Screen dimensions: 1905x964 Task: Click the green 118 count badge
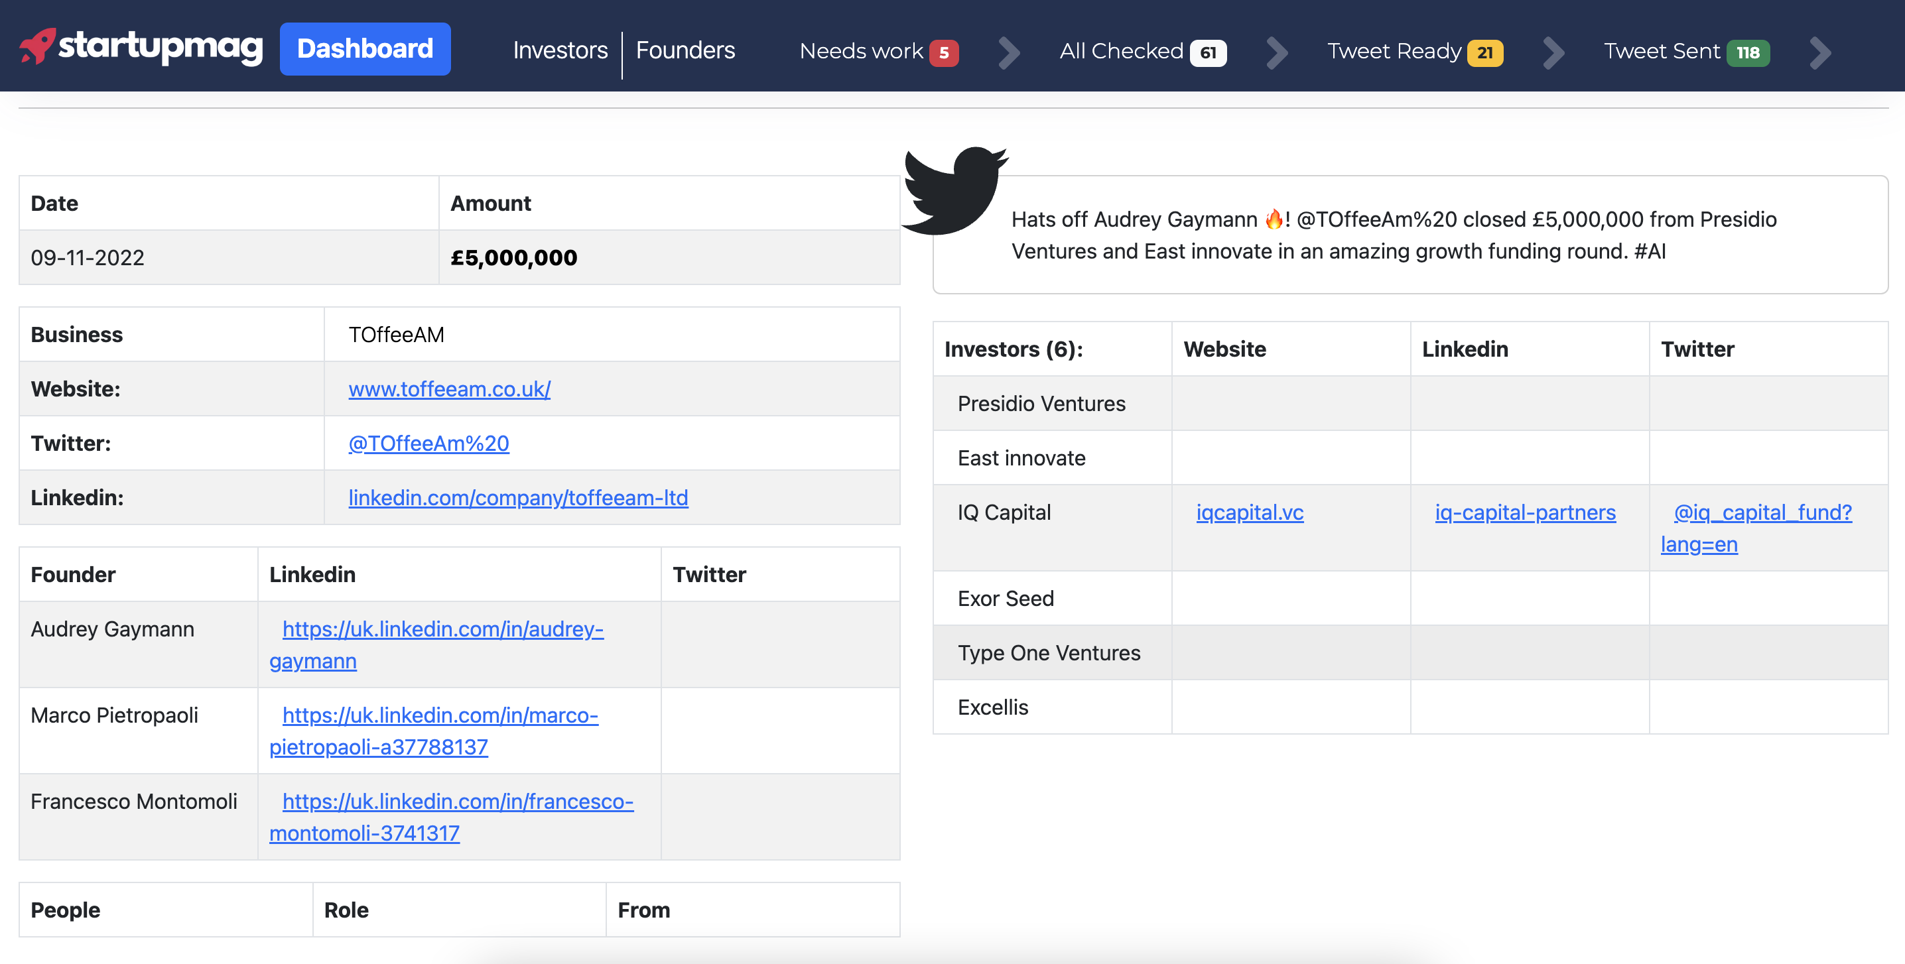click(1748, 53)
